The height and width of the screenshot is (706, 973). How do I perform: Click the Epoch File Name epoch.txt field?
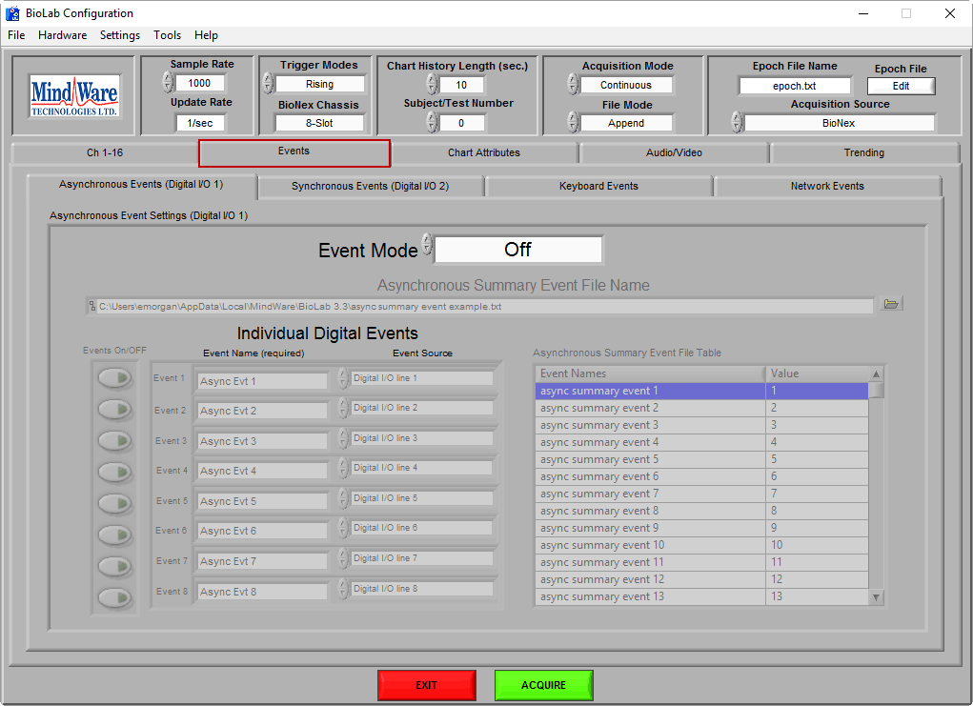794,87
